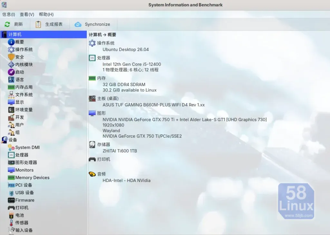Click the 操作系统 heading in summary pane

[106, 43]
